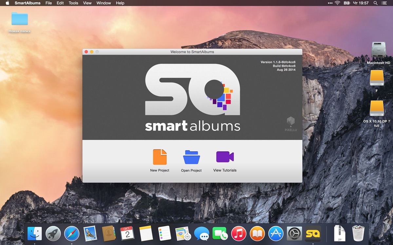Click ZIP file in the Dock

tap(340, 234)
